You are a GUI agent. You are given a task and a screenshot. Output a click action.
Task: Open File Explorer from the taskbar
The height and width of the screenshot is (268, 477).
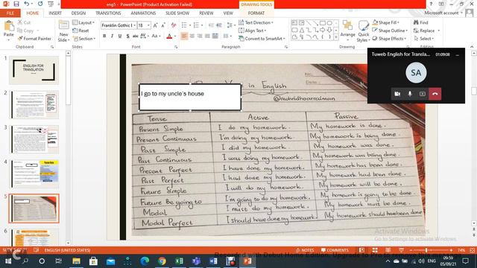[x=76, y=261]
